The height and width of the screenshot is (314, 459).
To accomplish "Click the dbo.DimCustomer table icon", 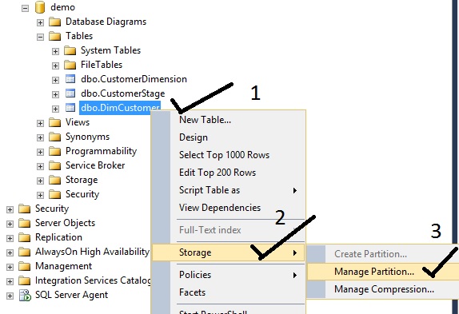I will (70, 108).
